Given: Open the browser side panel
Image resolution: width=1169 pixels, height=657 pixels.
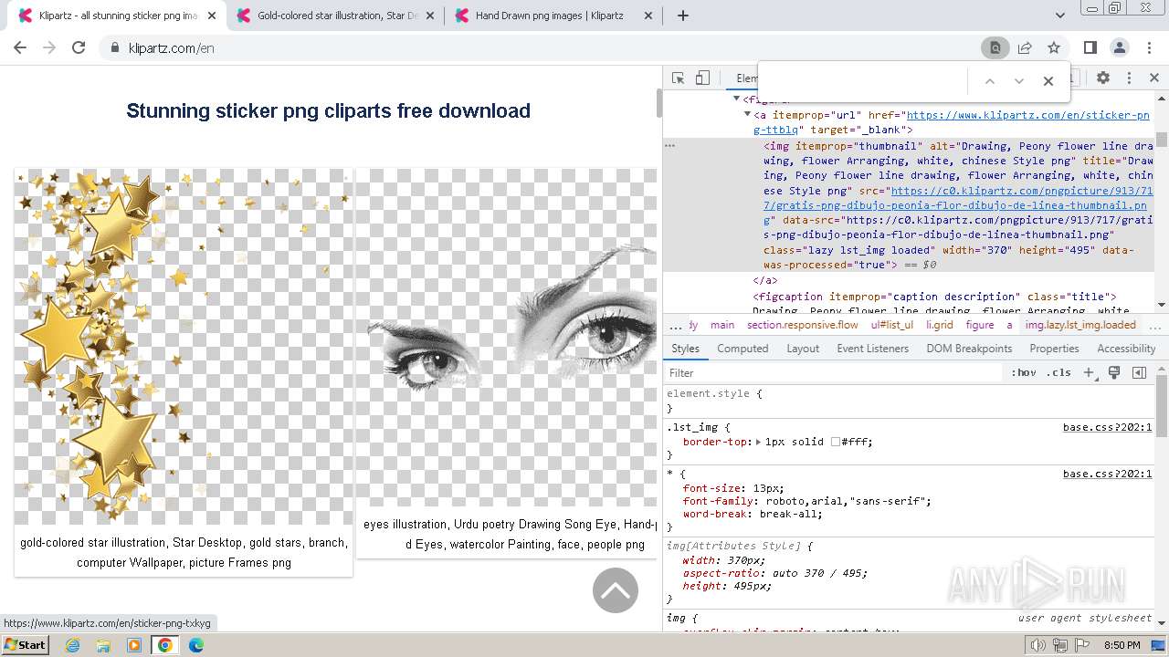Looking at the screenshot, I should tap(1090, 47).
